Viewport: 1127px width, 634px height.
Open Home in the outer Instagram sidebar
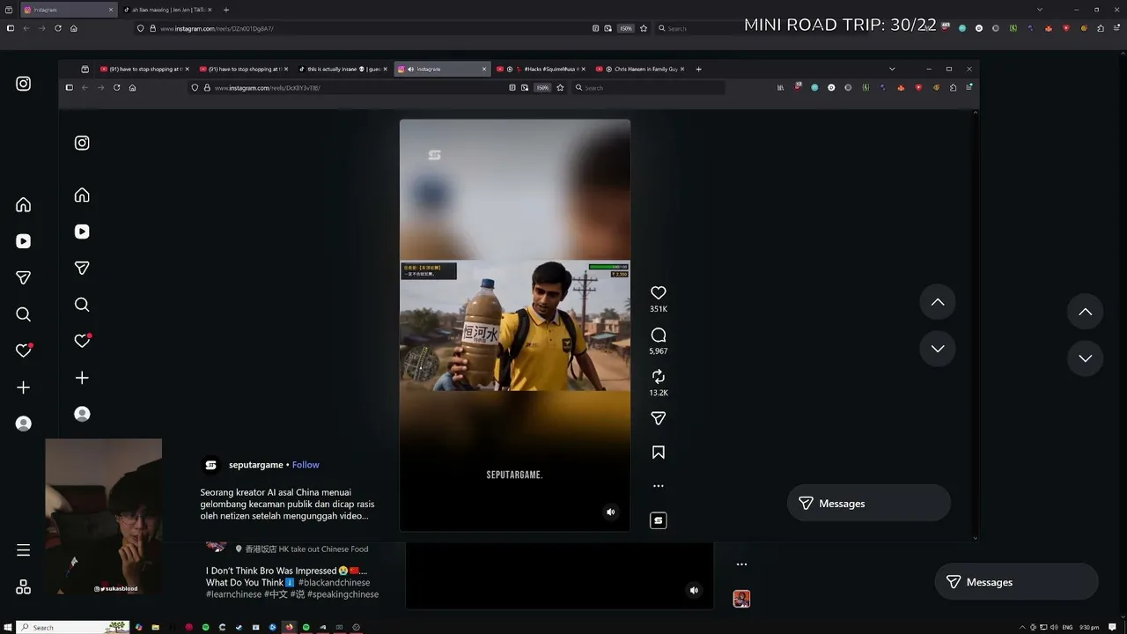click(24, 205)
